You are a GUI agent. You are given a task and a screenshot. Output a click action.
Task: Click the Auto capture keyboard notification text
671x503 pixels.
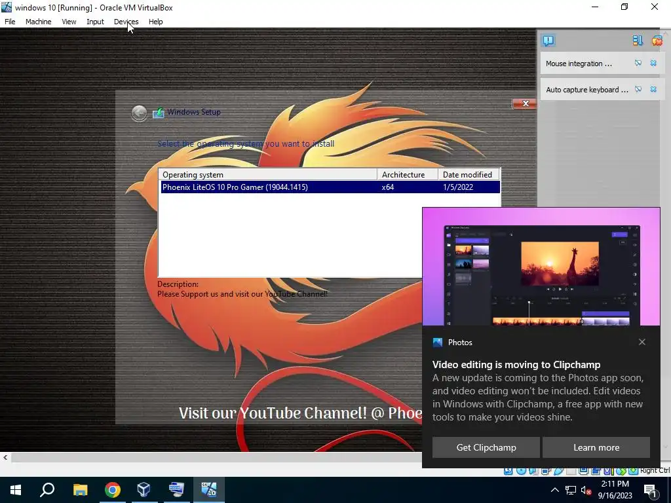click(x=586, y=89)
